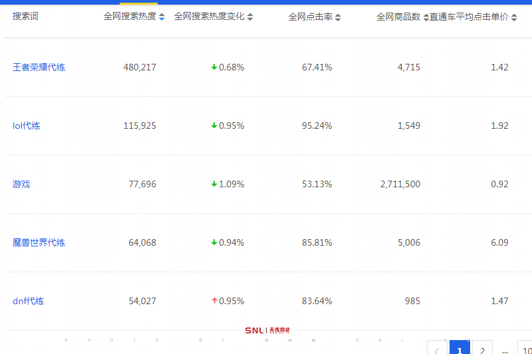This screenshot has width=532, height=354.
Task: Click average click price 0.92
Action: 500,184
